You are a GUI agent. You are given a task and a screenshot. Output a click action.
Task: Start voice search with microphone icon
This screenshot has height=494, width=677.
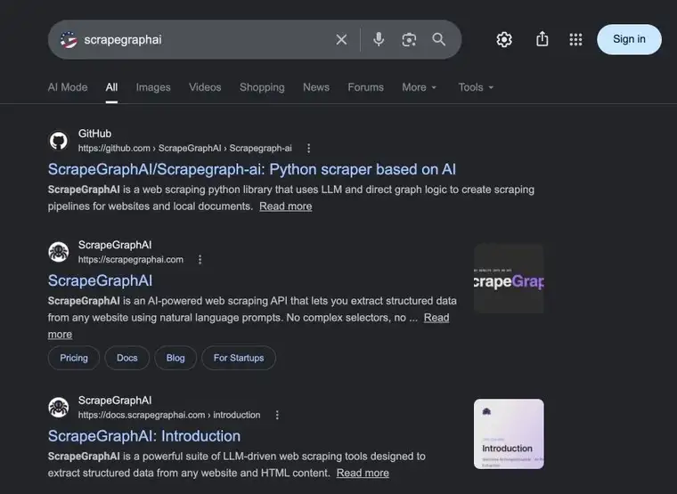click(x=379, y=39)
